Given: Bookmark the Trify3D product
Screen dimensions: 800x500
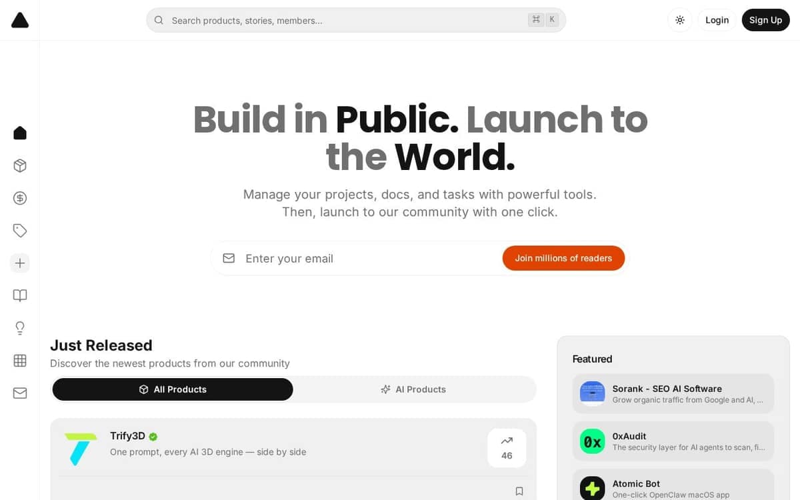Looking at the screenshot, I should coord(519,491).
